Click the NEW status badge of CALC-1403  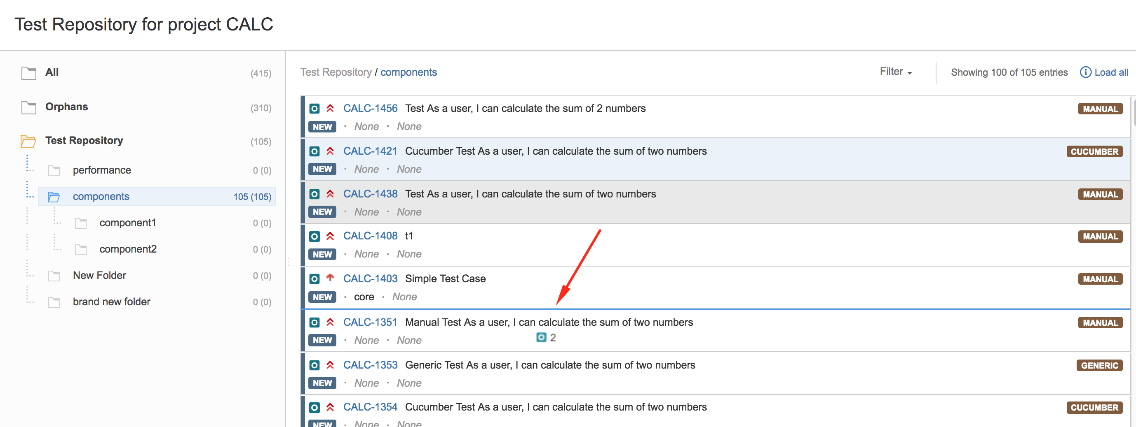(322, 297)
